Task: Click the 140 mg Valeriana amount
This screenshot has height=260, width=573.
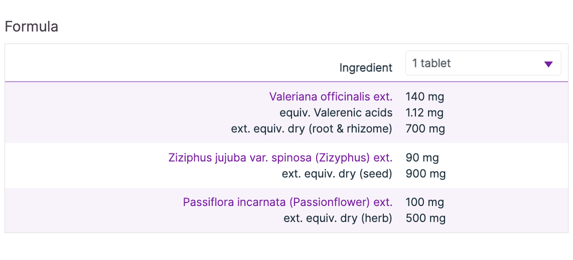Action: coord(424,96)
